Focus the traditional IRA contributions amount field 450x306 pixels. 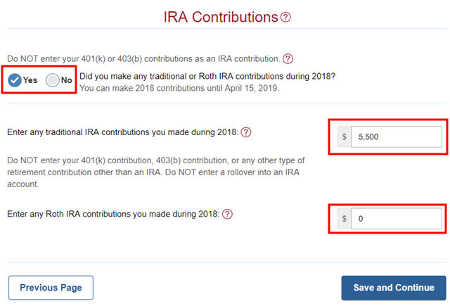[397, 136]
